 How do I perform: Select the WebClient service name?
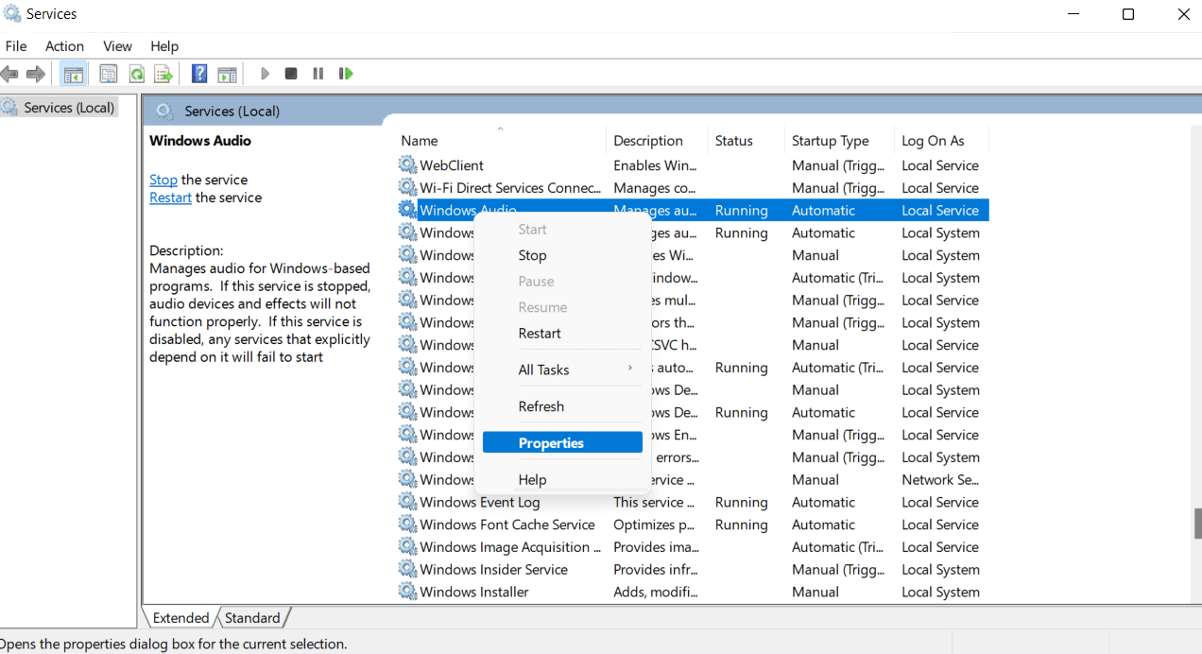pos(452,165)
